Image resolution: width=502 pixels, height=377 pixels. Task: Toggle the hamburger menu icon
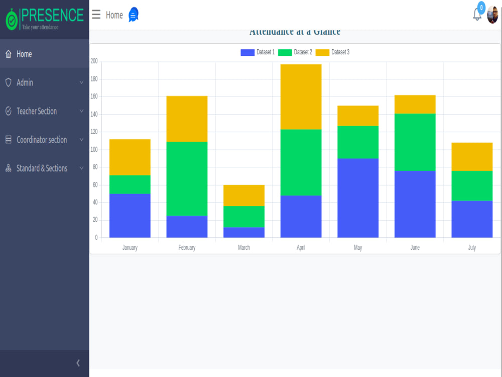pos(96,15)
